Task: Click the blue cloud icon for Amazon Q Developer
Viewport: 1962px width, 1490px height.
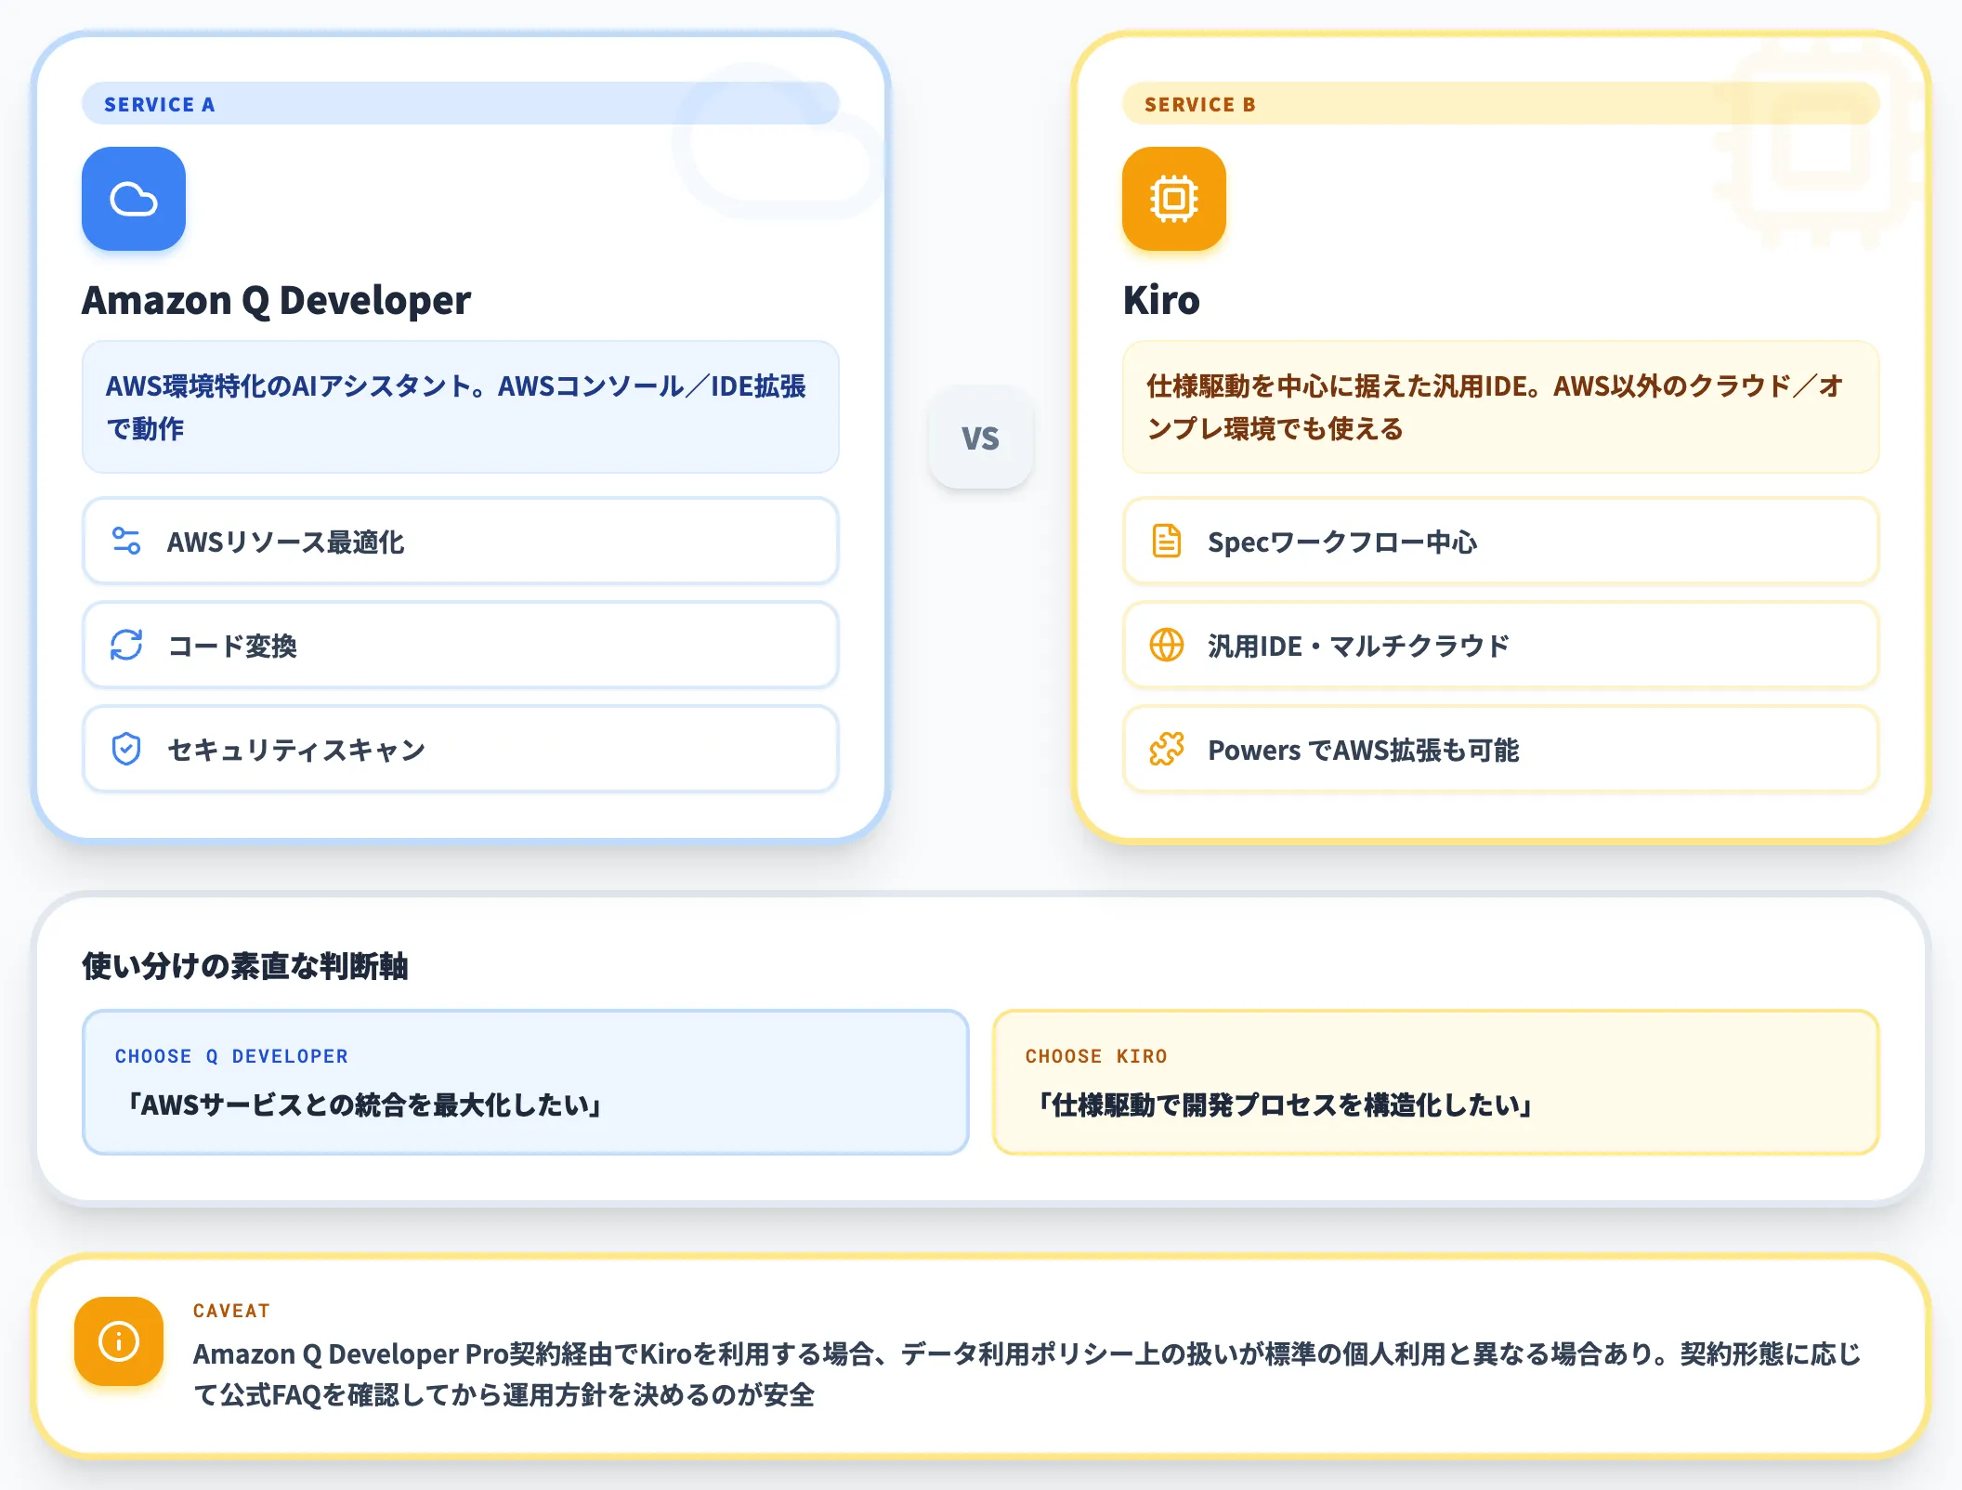Action: [x=134, y=199]
